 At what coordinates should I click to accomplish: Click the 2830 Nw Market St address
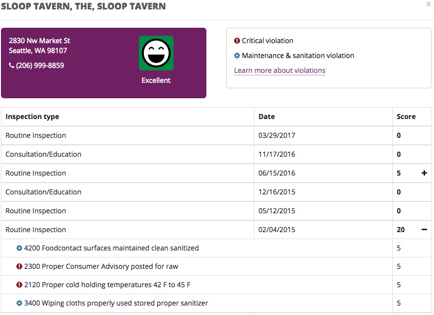click(x=40, y=41)
